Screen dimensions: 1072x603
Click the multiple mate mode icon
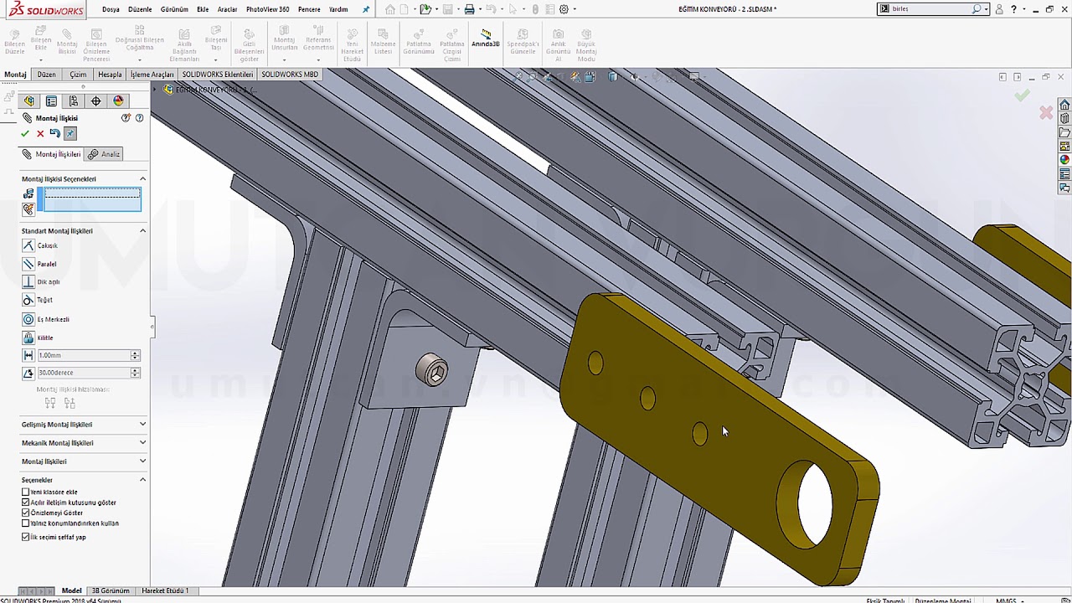[29, 209]
